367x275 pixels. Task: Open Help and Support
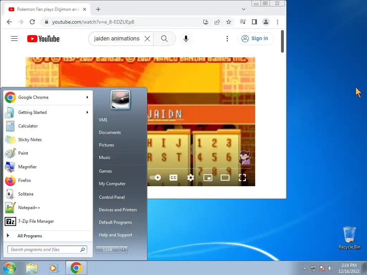(x=115, y=235)
